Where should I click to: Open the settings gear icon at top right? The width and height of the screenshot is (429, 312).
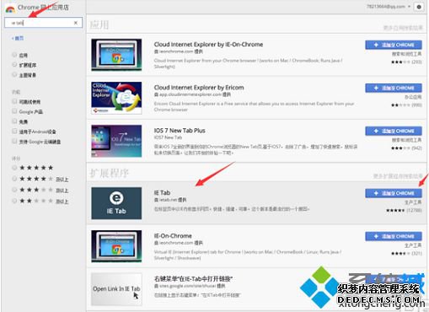tap(419, 7)
